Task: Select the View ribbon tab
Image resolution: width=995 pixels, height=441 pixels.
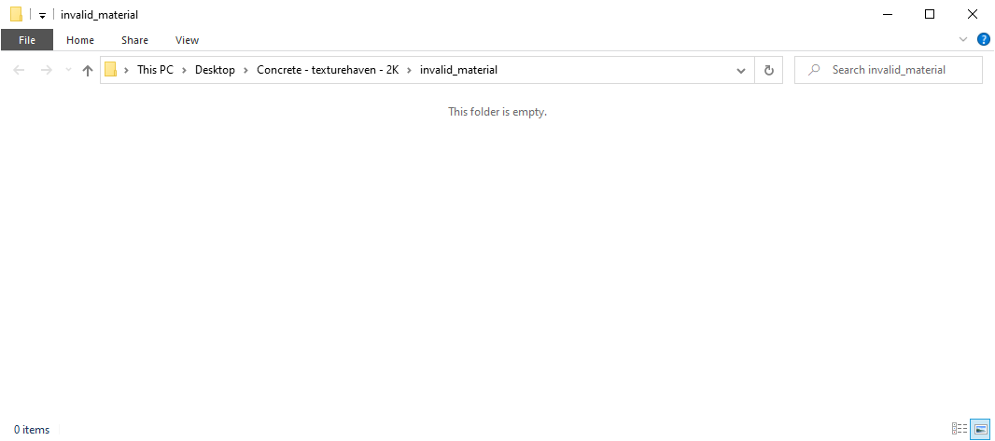Action: click(x=187, y=40)
